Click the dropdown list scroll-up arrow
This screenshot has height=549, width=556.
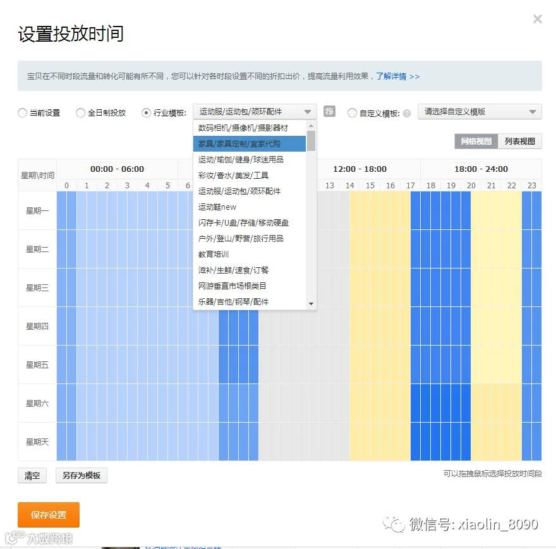coord(311,126)
